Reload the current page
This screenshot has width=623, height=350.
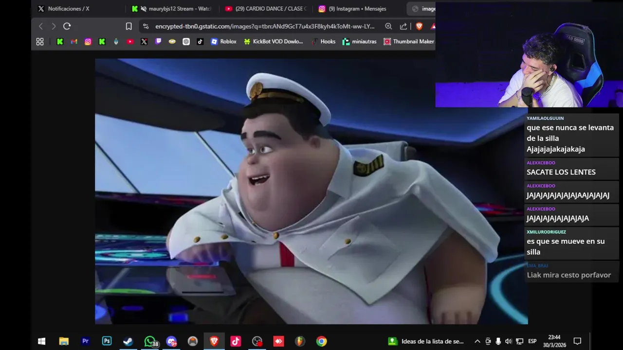pyautogui.click(x=67, y=26)
